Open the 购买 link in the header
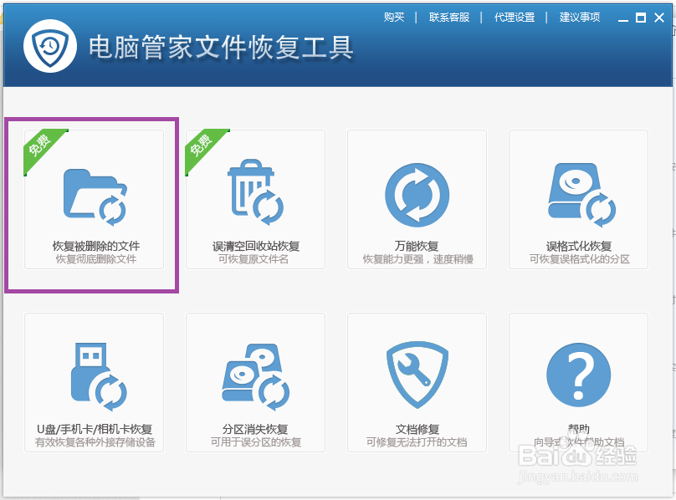The image size is (676, 500). pos(394,18)
